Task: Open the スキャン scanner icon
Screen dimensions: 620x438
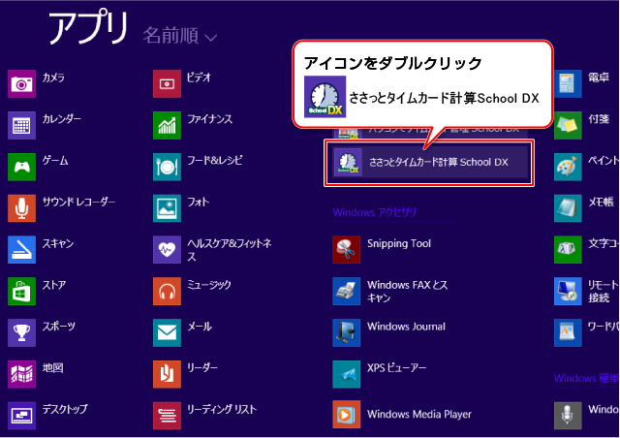Action: point(21,250)
